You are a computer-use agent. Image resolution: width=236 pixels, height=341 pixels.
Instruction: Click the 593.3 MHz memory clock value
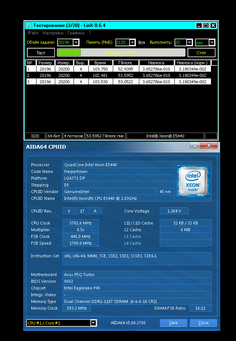[77, 308]
